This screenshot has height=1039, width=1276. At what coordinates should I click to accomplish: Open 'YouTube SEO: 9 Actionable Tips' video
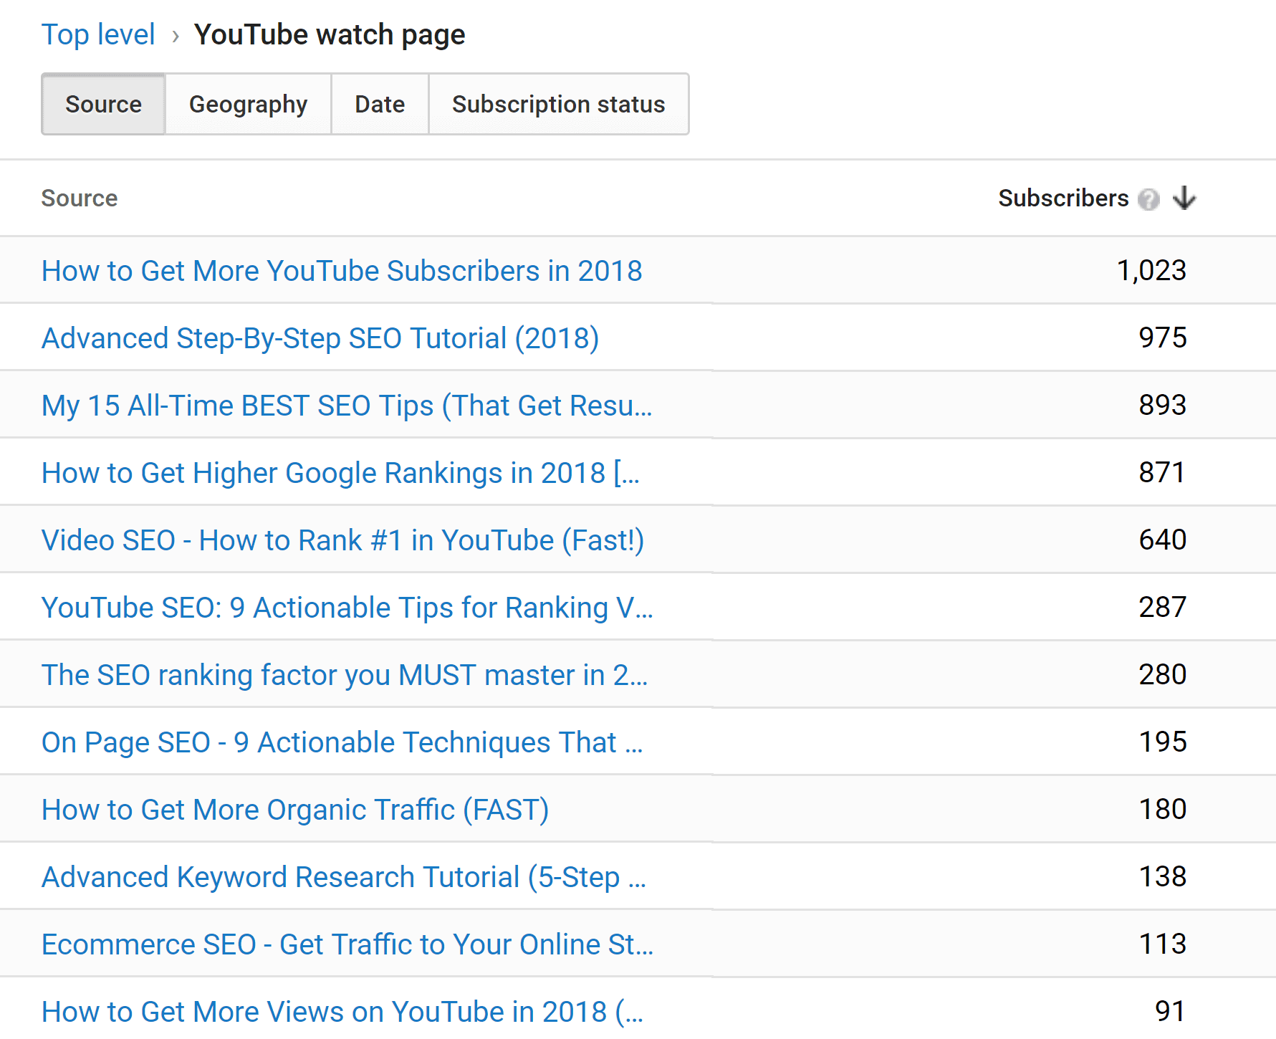coord(347,608)
